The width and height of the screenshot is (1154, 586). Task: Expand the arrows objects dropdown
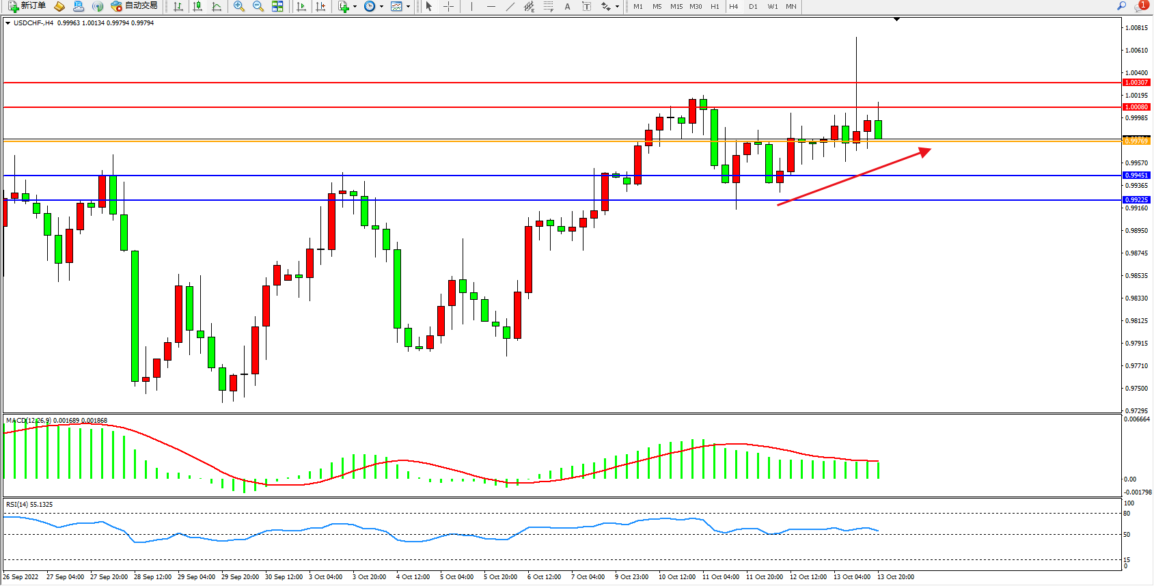(617, 7)
